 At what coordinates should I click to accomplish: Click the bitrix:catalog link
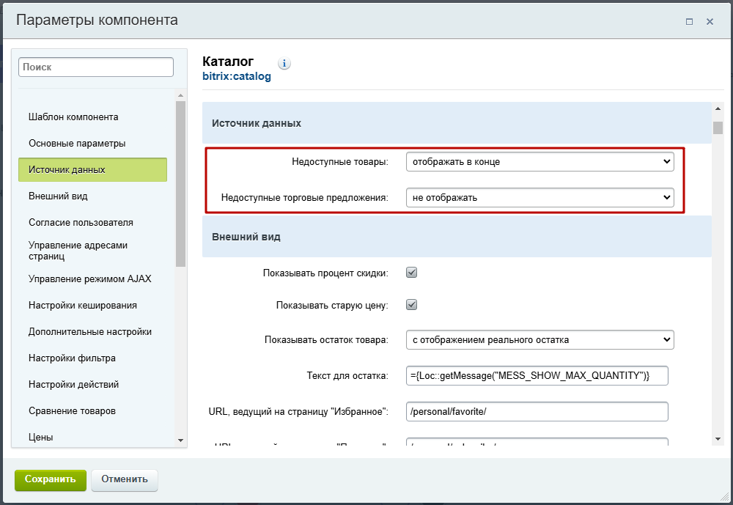[x=237, y=76]
